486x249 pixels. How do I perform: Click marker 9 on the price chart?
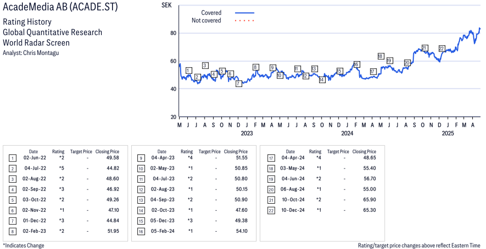tap(272, 68)
